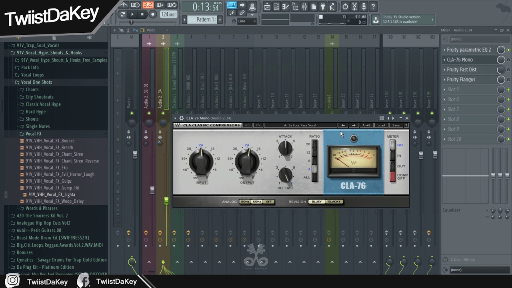Add new pattern with plus button

[x=220, y=20]
